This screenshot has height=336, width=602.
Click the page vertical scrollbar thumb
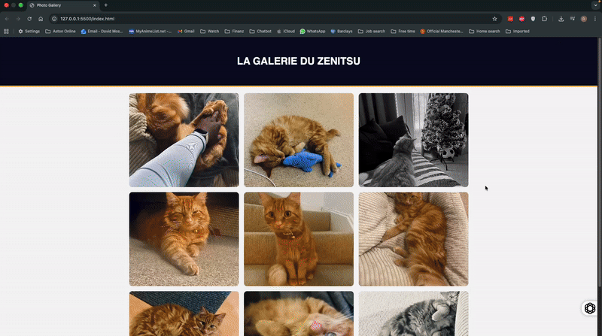(600, 162)
